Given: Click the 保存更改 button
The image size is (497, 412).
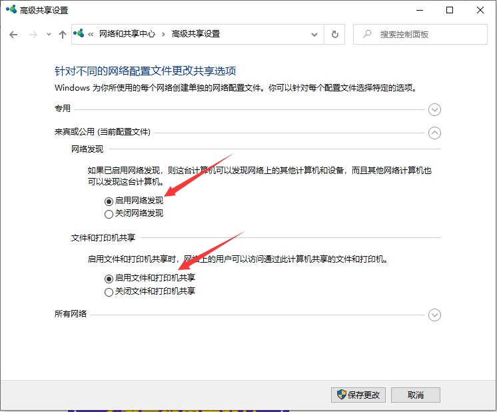Looking at the screenshot, I should click(358, 394).
